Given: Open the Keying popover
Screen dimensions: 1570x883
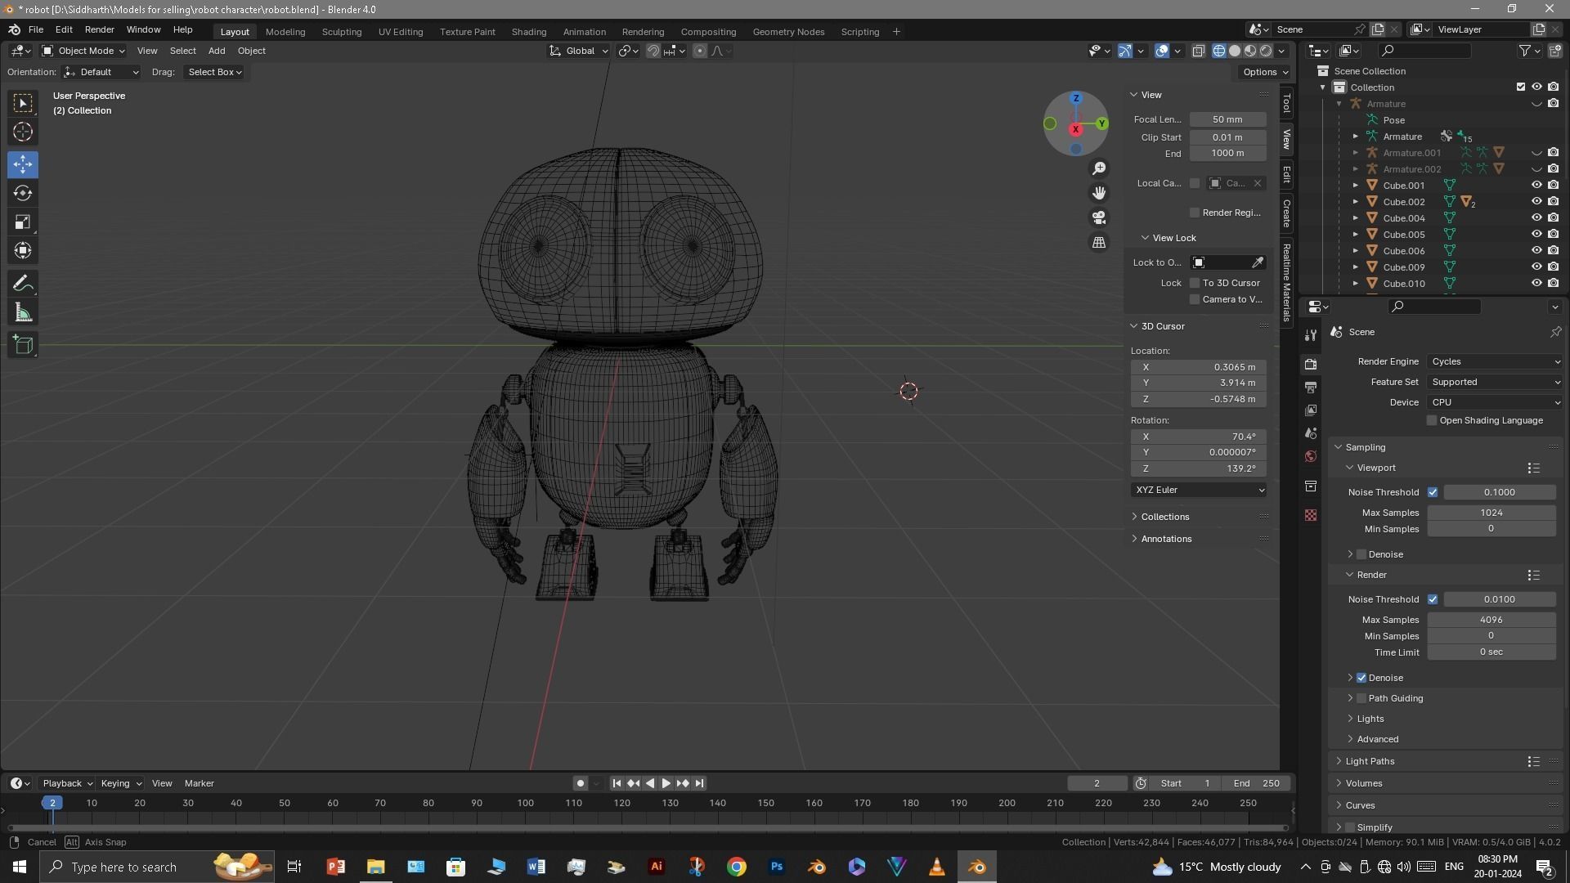Looking at the screenshot, I should click(x=120, y=783).
